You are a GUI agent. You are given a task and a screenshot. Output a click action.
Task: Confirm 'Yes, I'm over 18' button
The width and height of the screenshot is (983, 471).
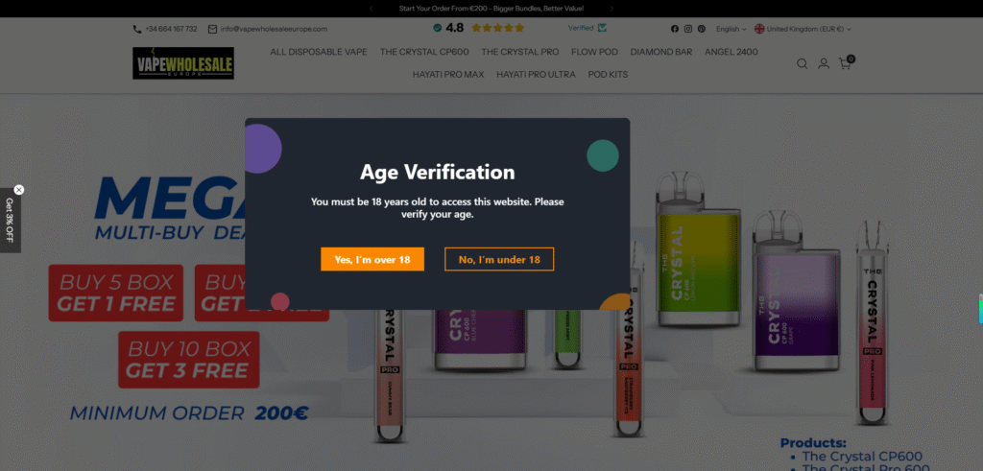(372, 259)
